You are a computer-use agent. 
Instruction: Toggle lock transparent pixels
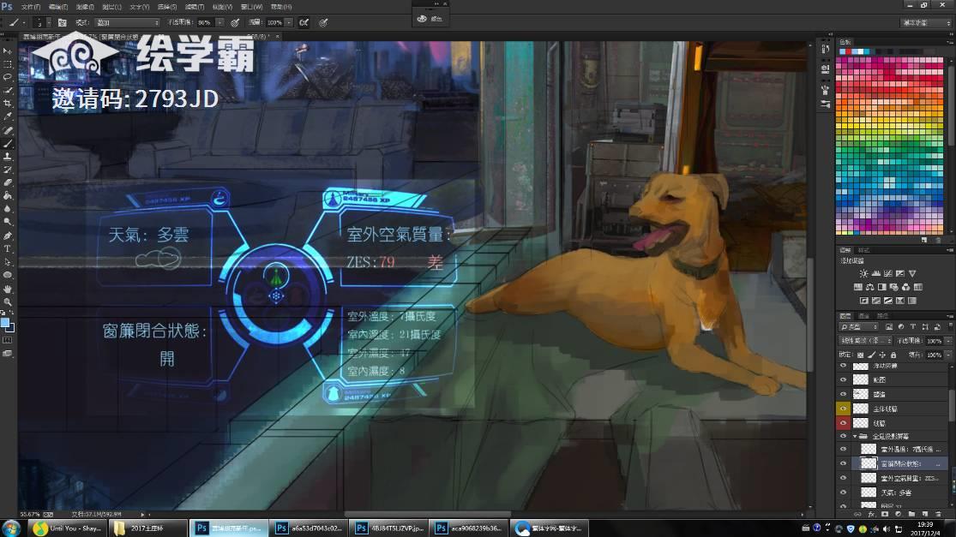pos(860,355)
